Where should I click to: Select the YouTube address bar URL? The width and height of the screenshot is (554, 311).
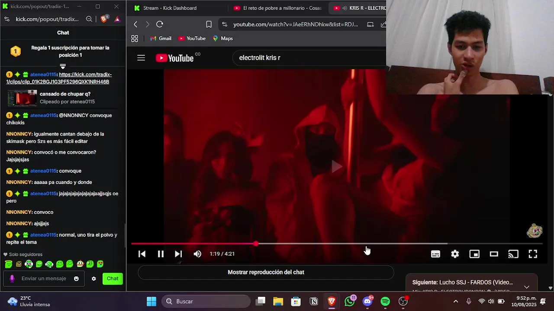[x=296, y=24]
